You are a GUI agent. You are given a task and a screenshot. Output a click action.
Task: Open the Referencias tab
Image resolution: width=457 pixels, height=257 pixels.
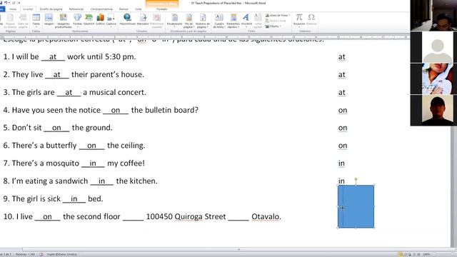pyautogui.click(x=76, y=9)
